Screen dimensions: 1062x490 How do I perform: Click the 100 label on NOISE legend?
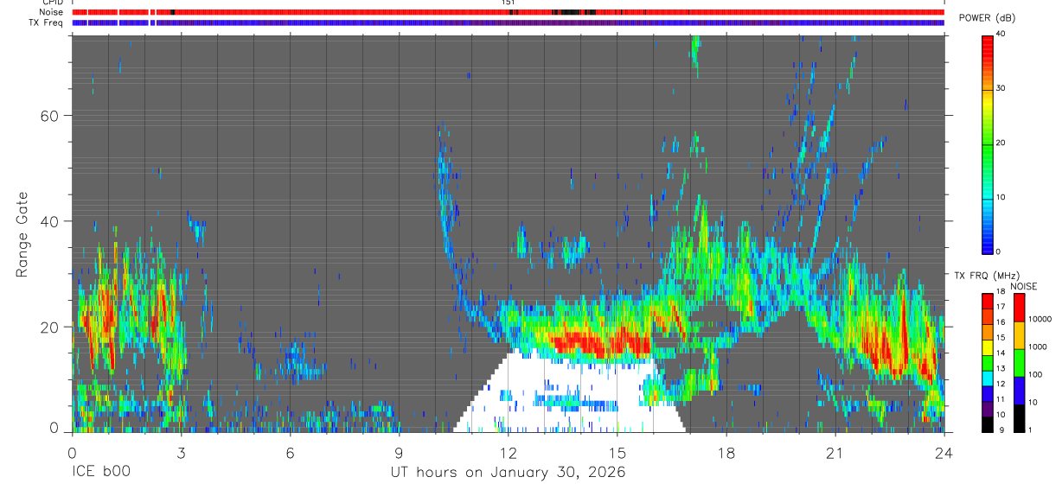click(1036, 374)
